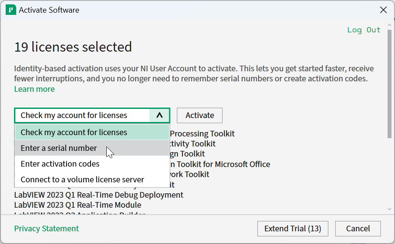
Task: Click the vertical scrollbar thumb
Action: coord(389,84)
